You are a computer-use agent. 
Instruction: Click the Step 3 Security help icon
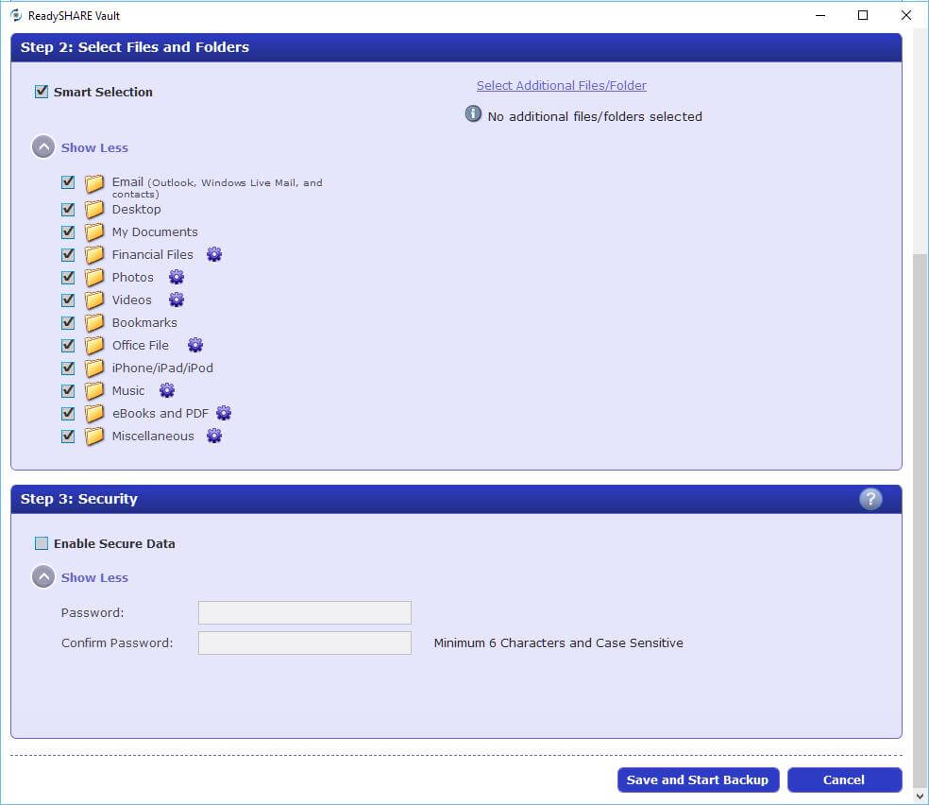pos(870,499)
